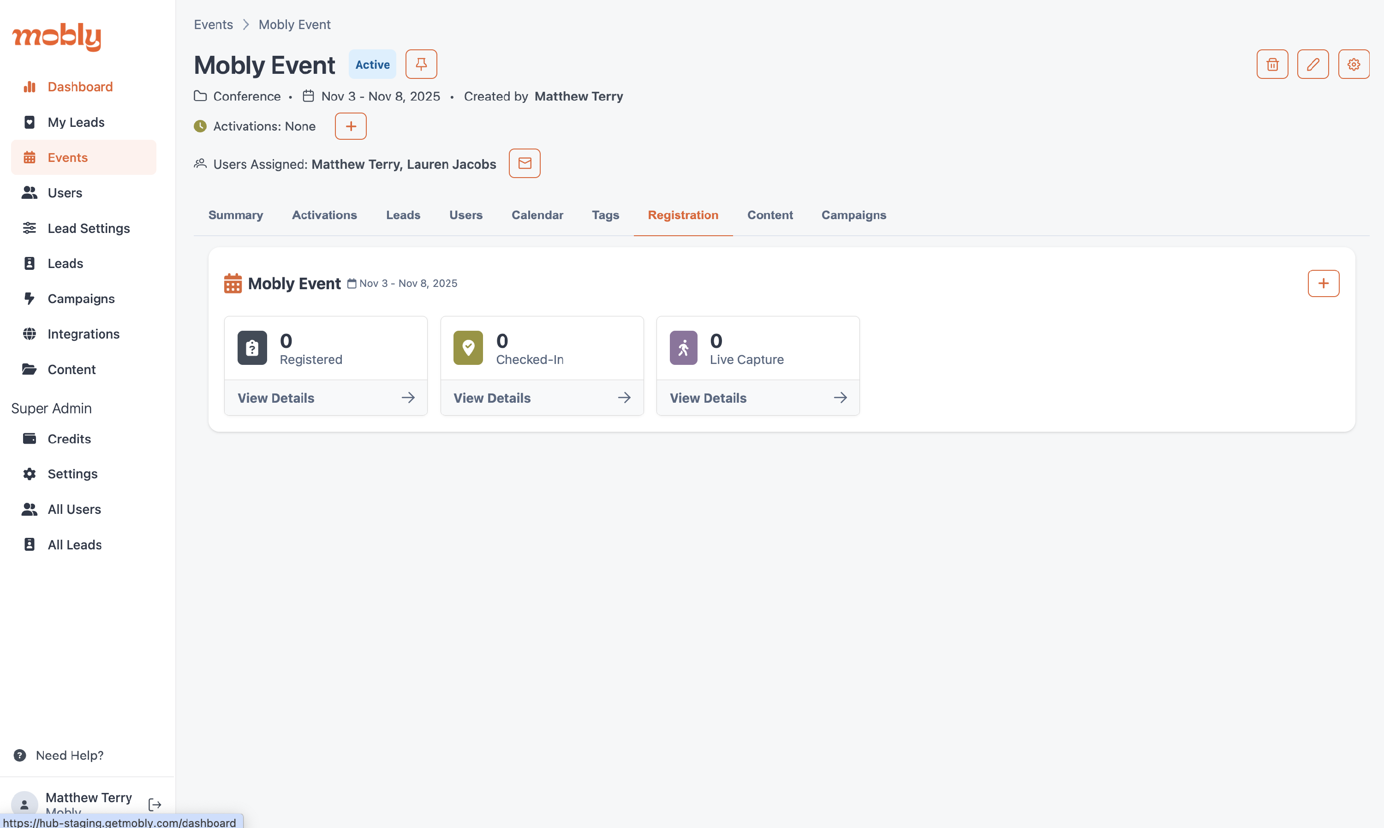Open Lead Settings in sidebar

click(88, 228)
